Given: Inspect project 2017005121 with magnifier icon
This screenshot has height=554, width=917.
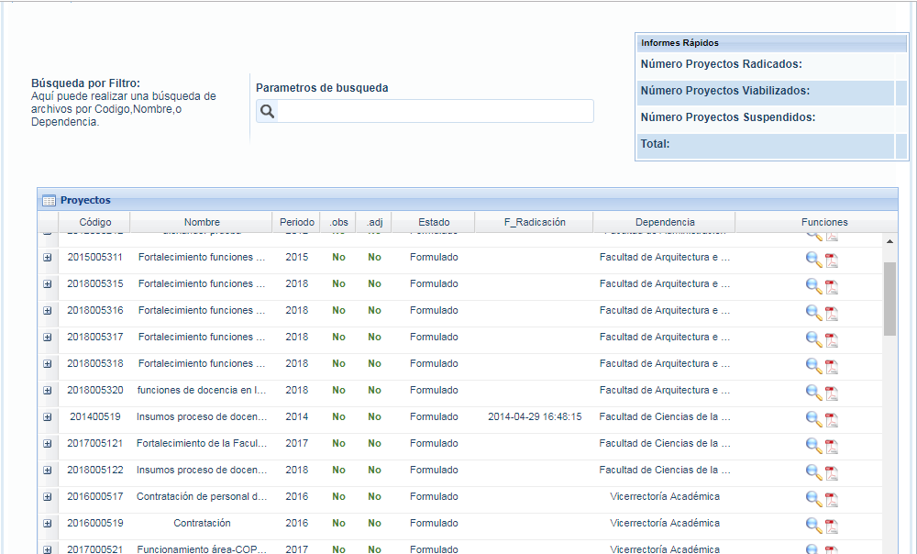Looking at the screenshot, I should click(812, 445).
